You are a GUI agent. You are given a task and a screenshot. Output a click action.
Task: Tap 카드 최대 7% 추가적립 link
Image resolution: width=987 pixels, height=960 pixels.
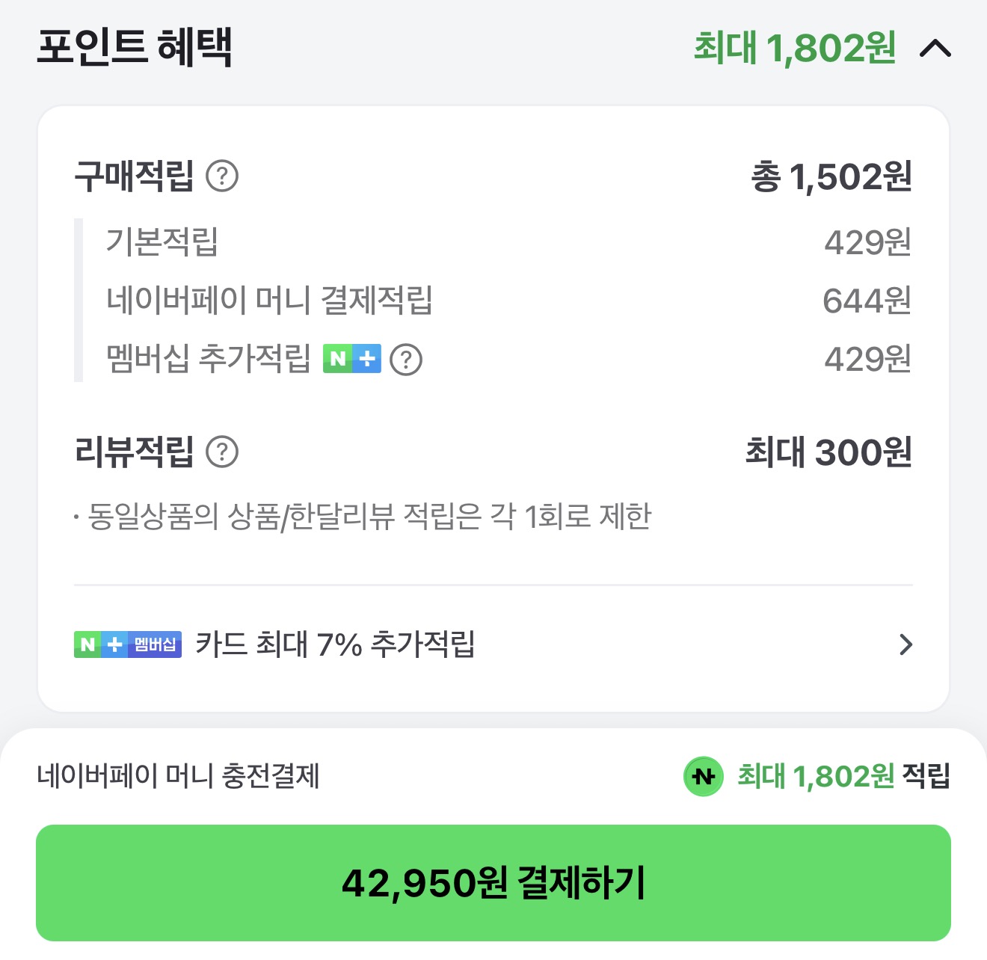point(335,644)
